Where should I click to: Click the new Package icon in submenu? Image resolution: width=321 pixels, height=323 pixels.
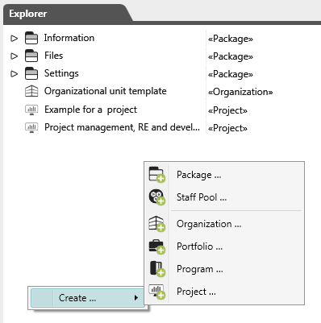click(x=157, y=175)
